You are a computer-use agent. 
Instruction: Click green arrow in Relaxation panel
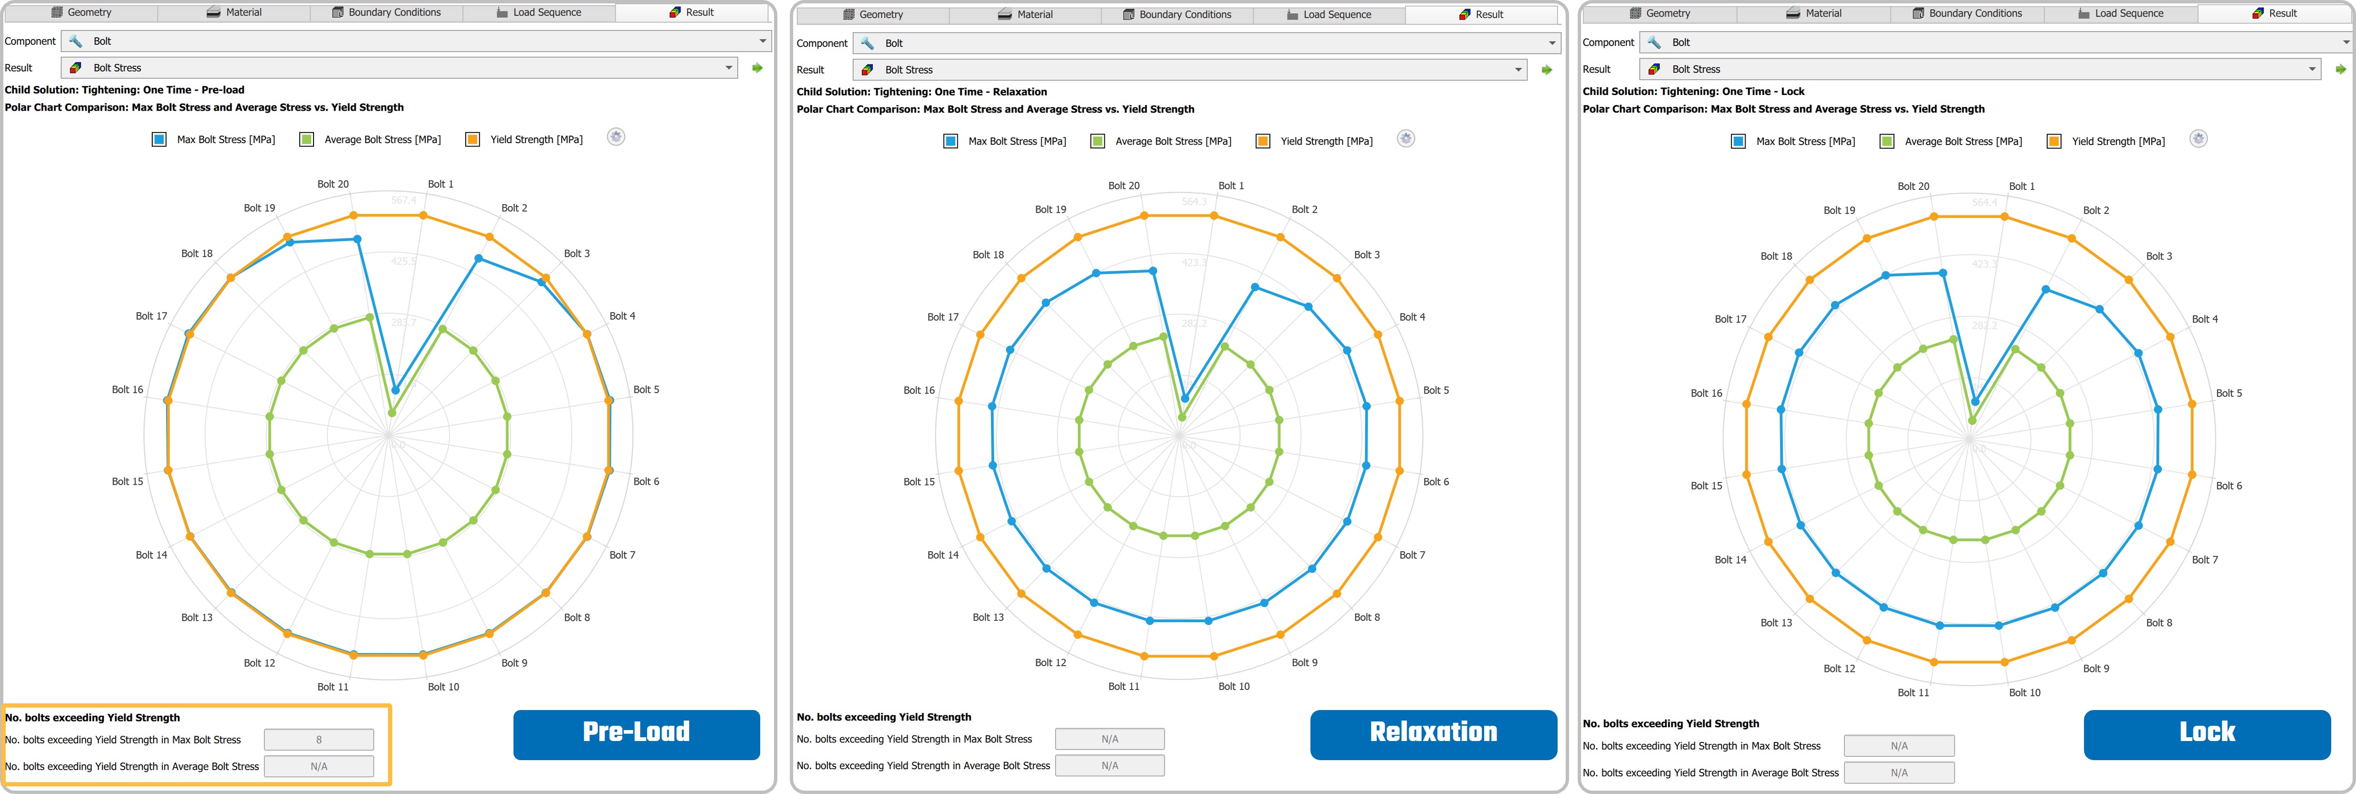point(1547,70)
